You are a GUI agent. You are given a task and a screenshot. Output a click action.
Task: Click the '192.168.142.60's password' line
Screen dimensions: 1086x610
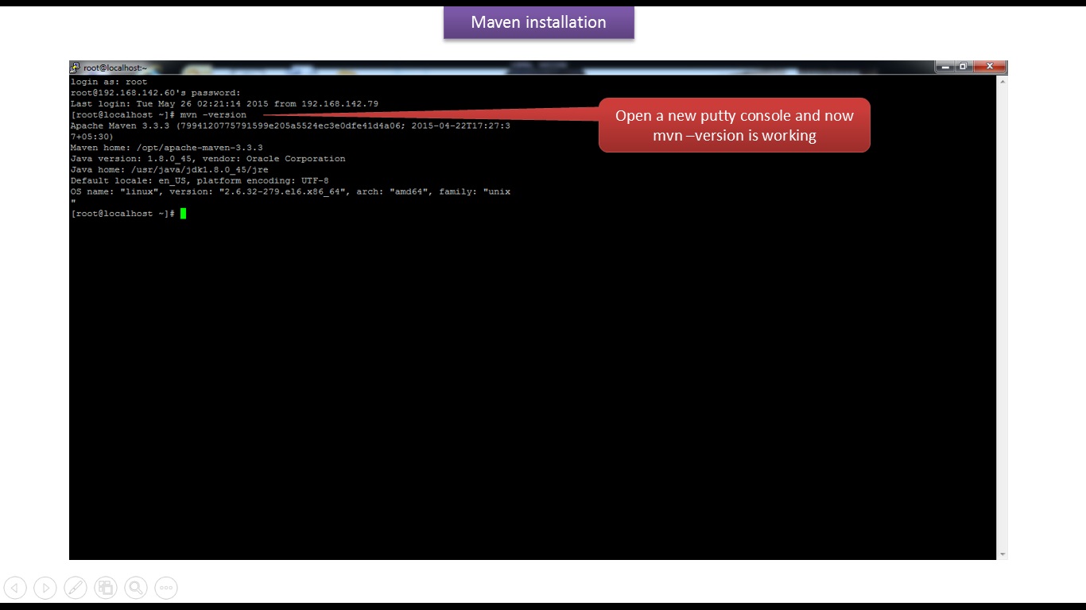click(x=155, y=93)
